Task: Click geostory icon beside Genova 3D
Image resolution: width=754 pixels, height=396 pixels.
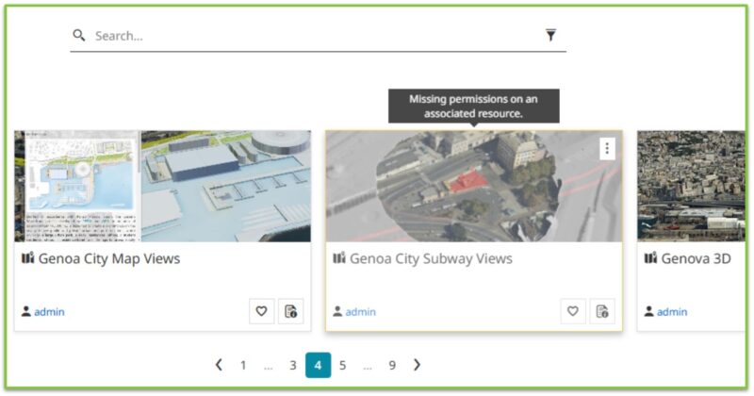Action: pyautogui.click(x=651, y=258)
